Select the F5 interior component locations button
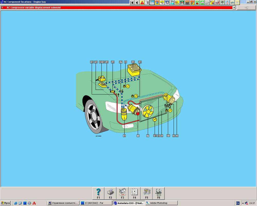 point(146,193)
